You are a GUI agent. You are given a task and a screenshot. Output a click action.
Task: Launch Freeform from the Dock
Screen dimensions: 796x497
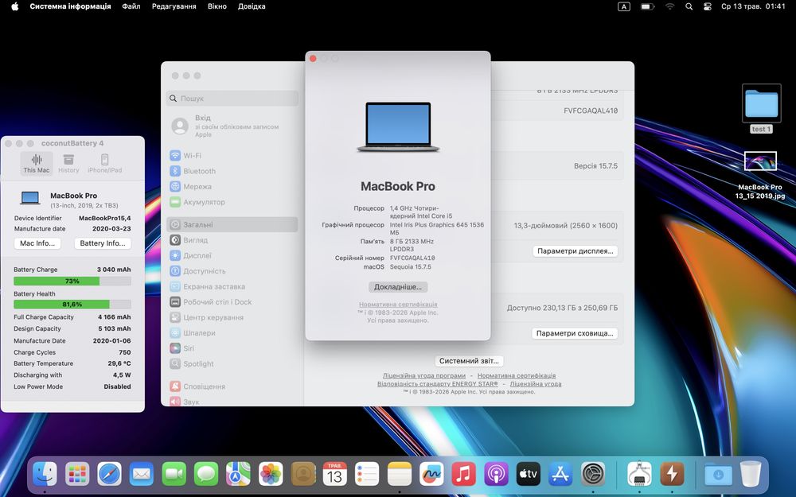point(431,474)
